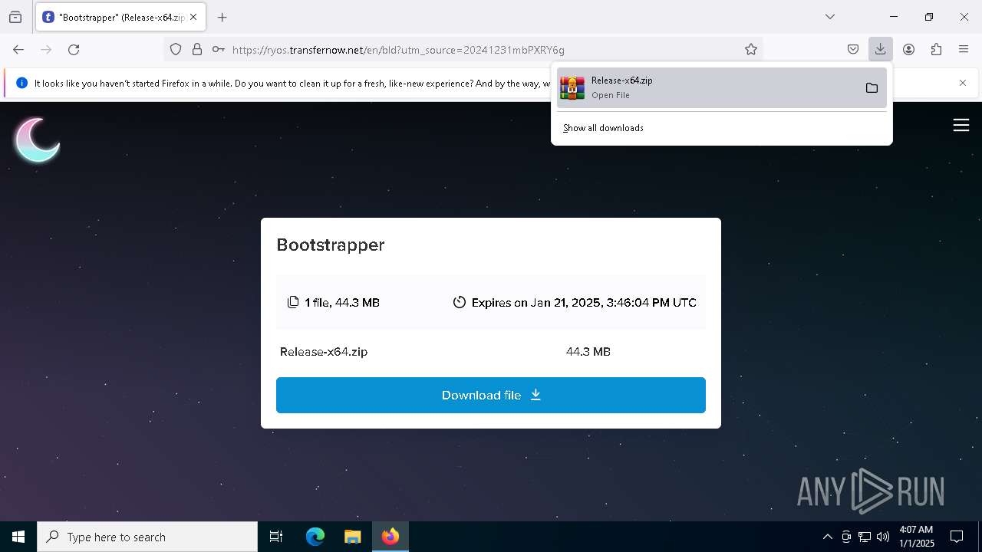Bookmark this page with the star
Screen dimensions: 982x552
click(x=751, y=50)
